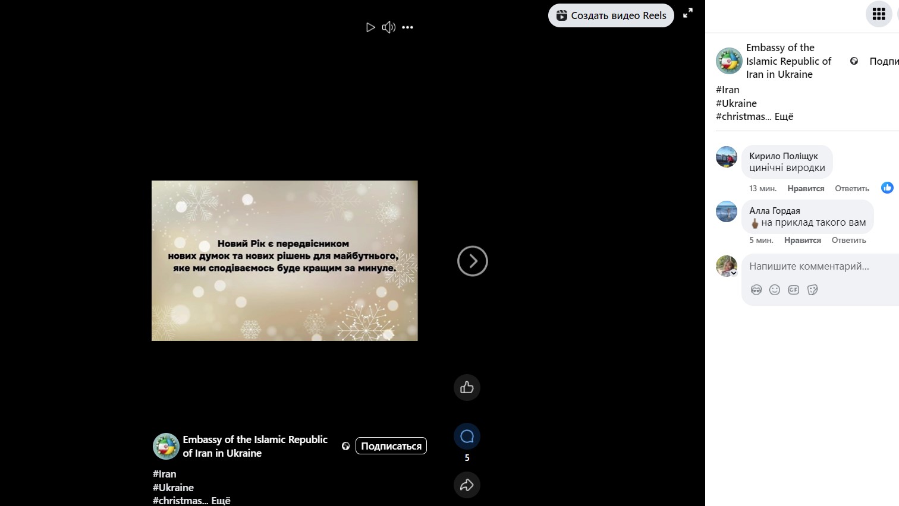Expand the video to fullscreen

688,13
